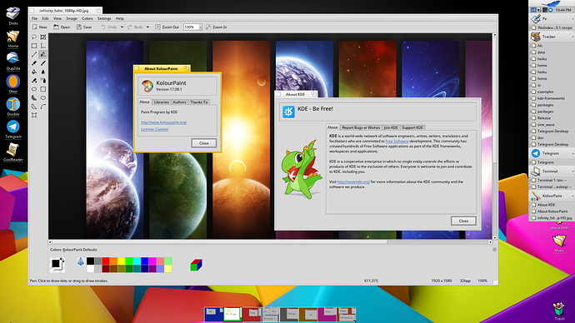Open Report Bugs or Wishes tab
Viewport: 575px width, 323px height.
(361, 127)
